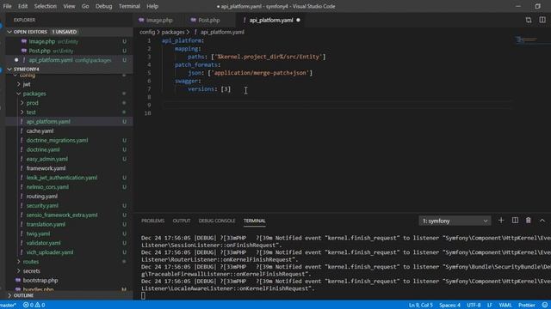Switch to the Problems panel tab
Screen dimensions: 551x309
pyautogui.click(x=153, y=221)
